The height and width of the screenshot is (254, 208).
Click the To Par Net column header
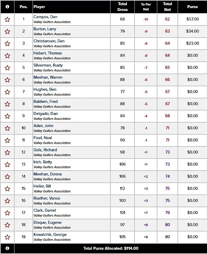pos(146,7)
